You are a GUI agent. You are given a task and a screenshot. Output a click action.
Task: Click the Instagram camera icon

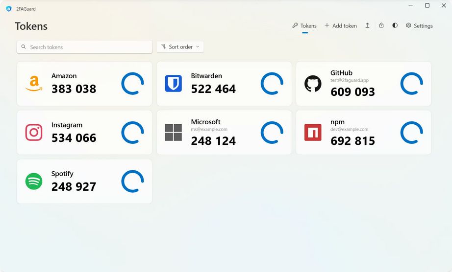coord(34,132)
